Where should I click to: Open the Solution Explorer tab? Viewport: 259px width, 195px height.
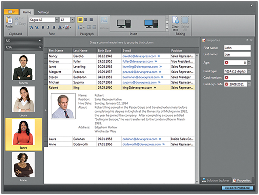click(215, 180)
